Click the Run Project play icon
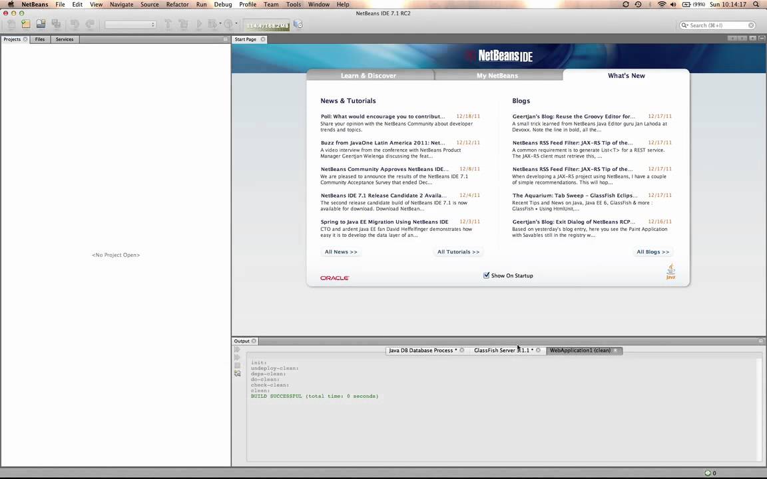 (199, 24)
